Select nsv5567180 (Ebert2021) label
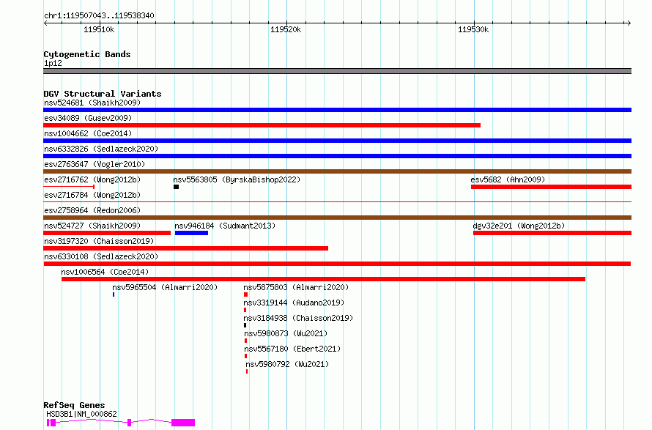Image resolution: width=652 pixels, height=430 pixels. [x=292, y=349]
